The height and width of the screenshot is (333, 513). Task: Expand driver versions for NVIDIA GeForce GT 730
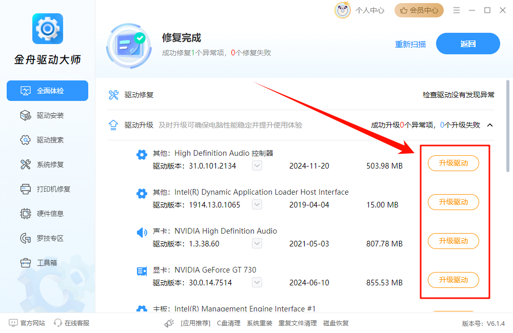click(x=256, y=282)
